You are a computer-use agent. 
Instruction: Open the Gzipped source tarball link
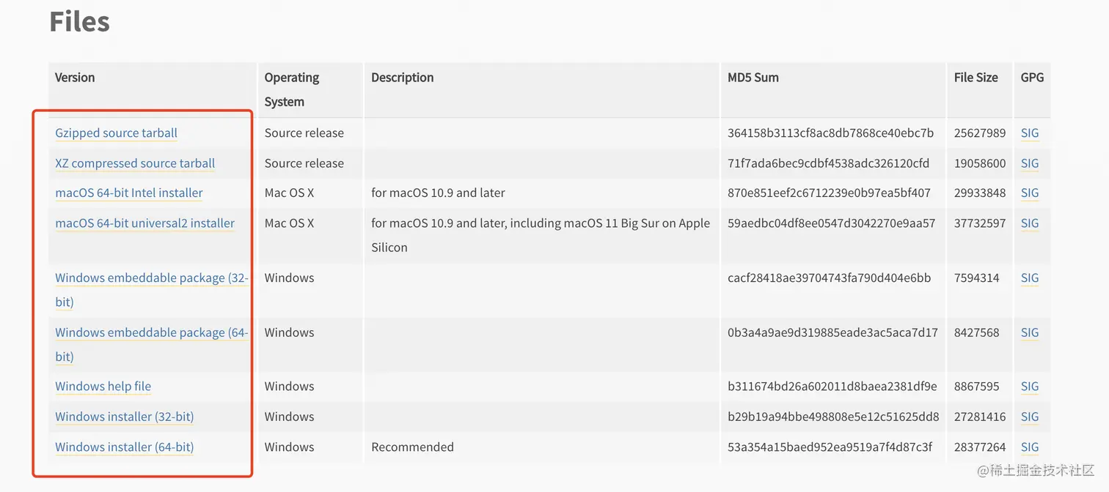[116, 133]
